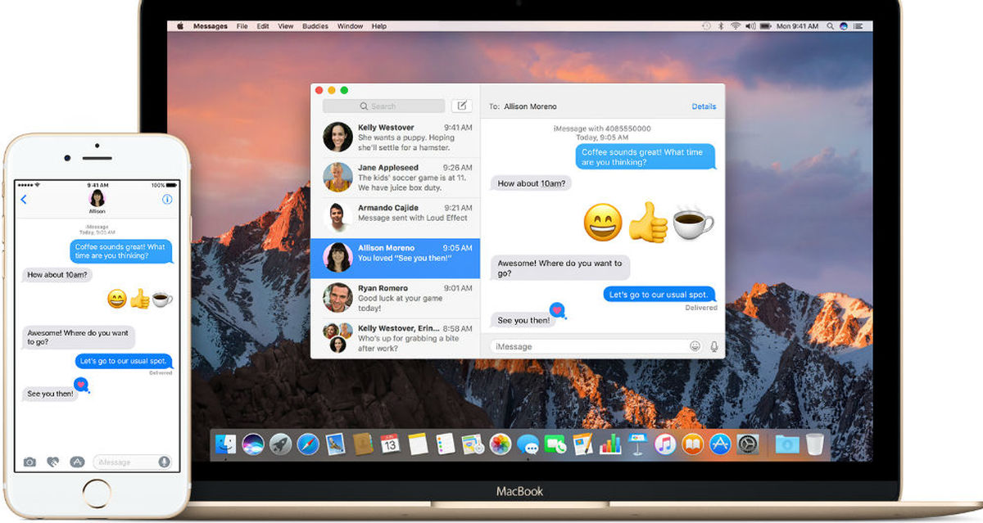Open the Trash in the Dock
Screen dimensions: 983x523
point(814,444)
